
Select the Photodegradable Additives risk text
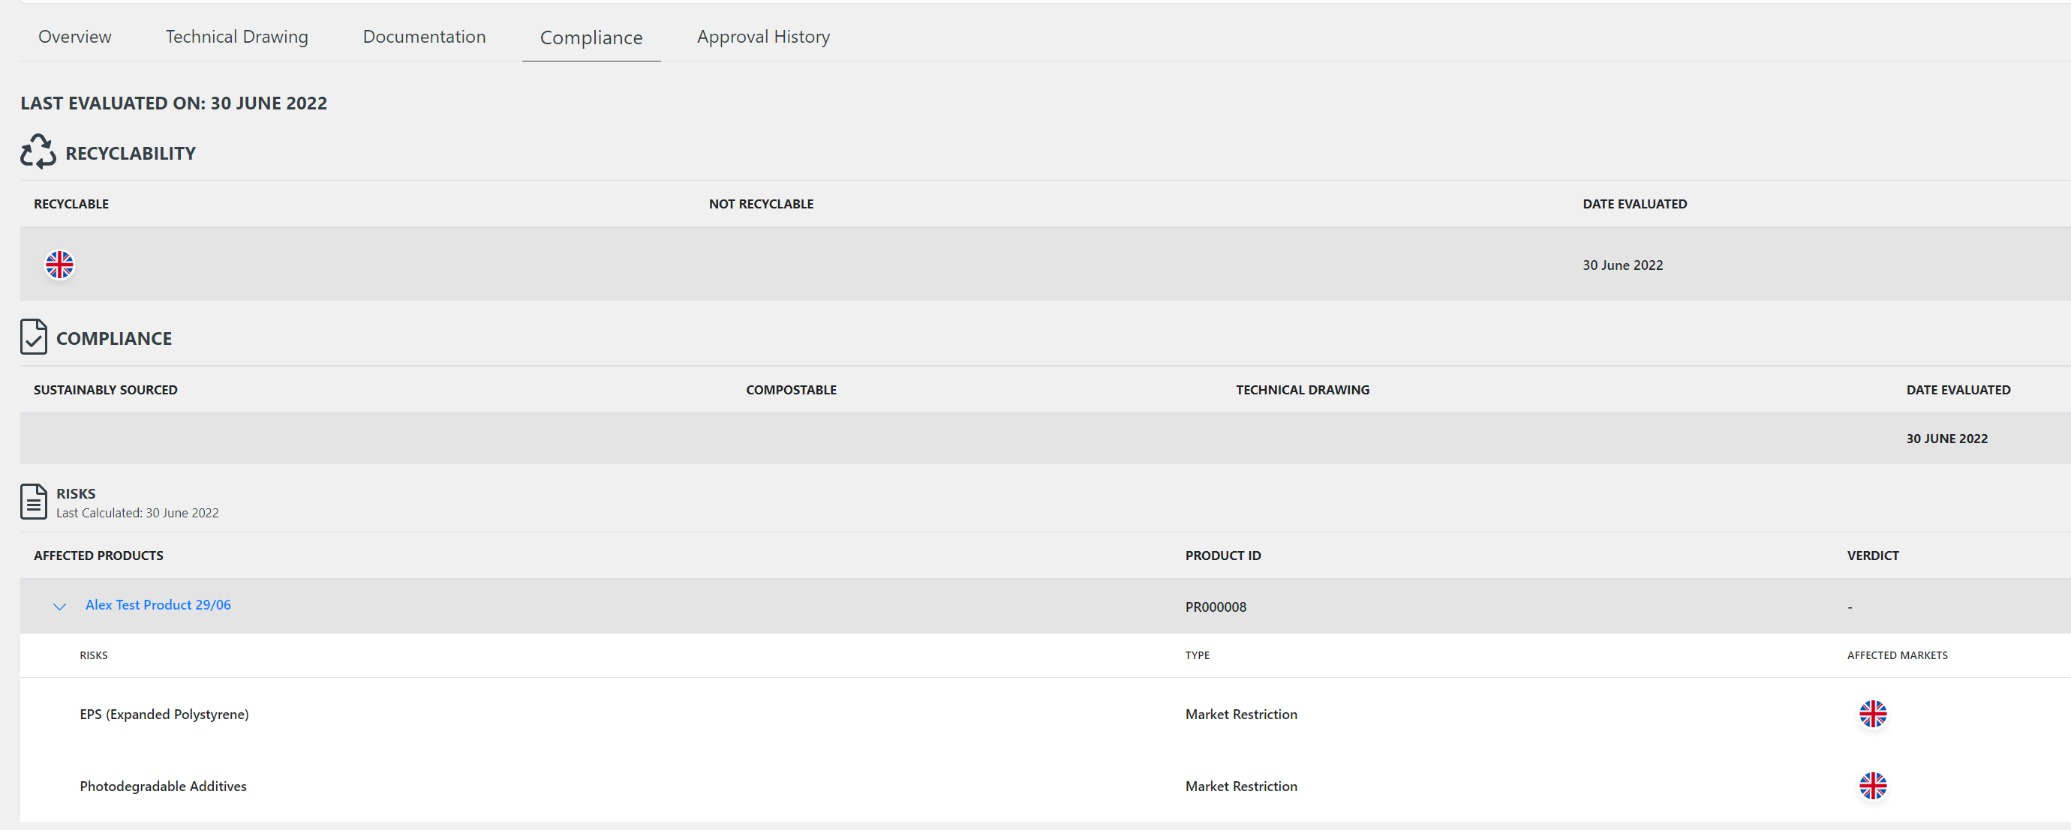point(164,786)
